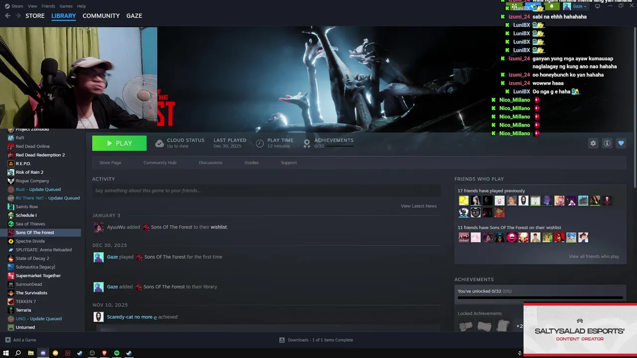The image size is (637, 358).
Task: Open Windows search from the taskbar
Action: click(x=18, y=353)
